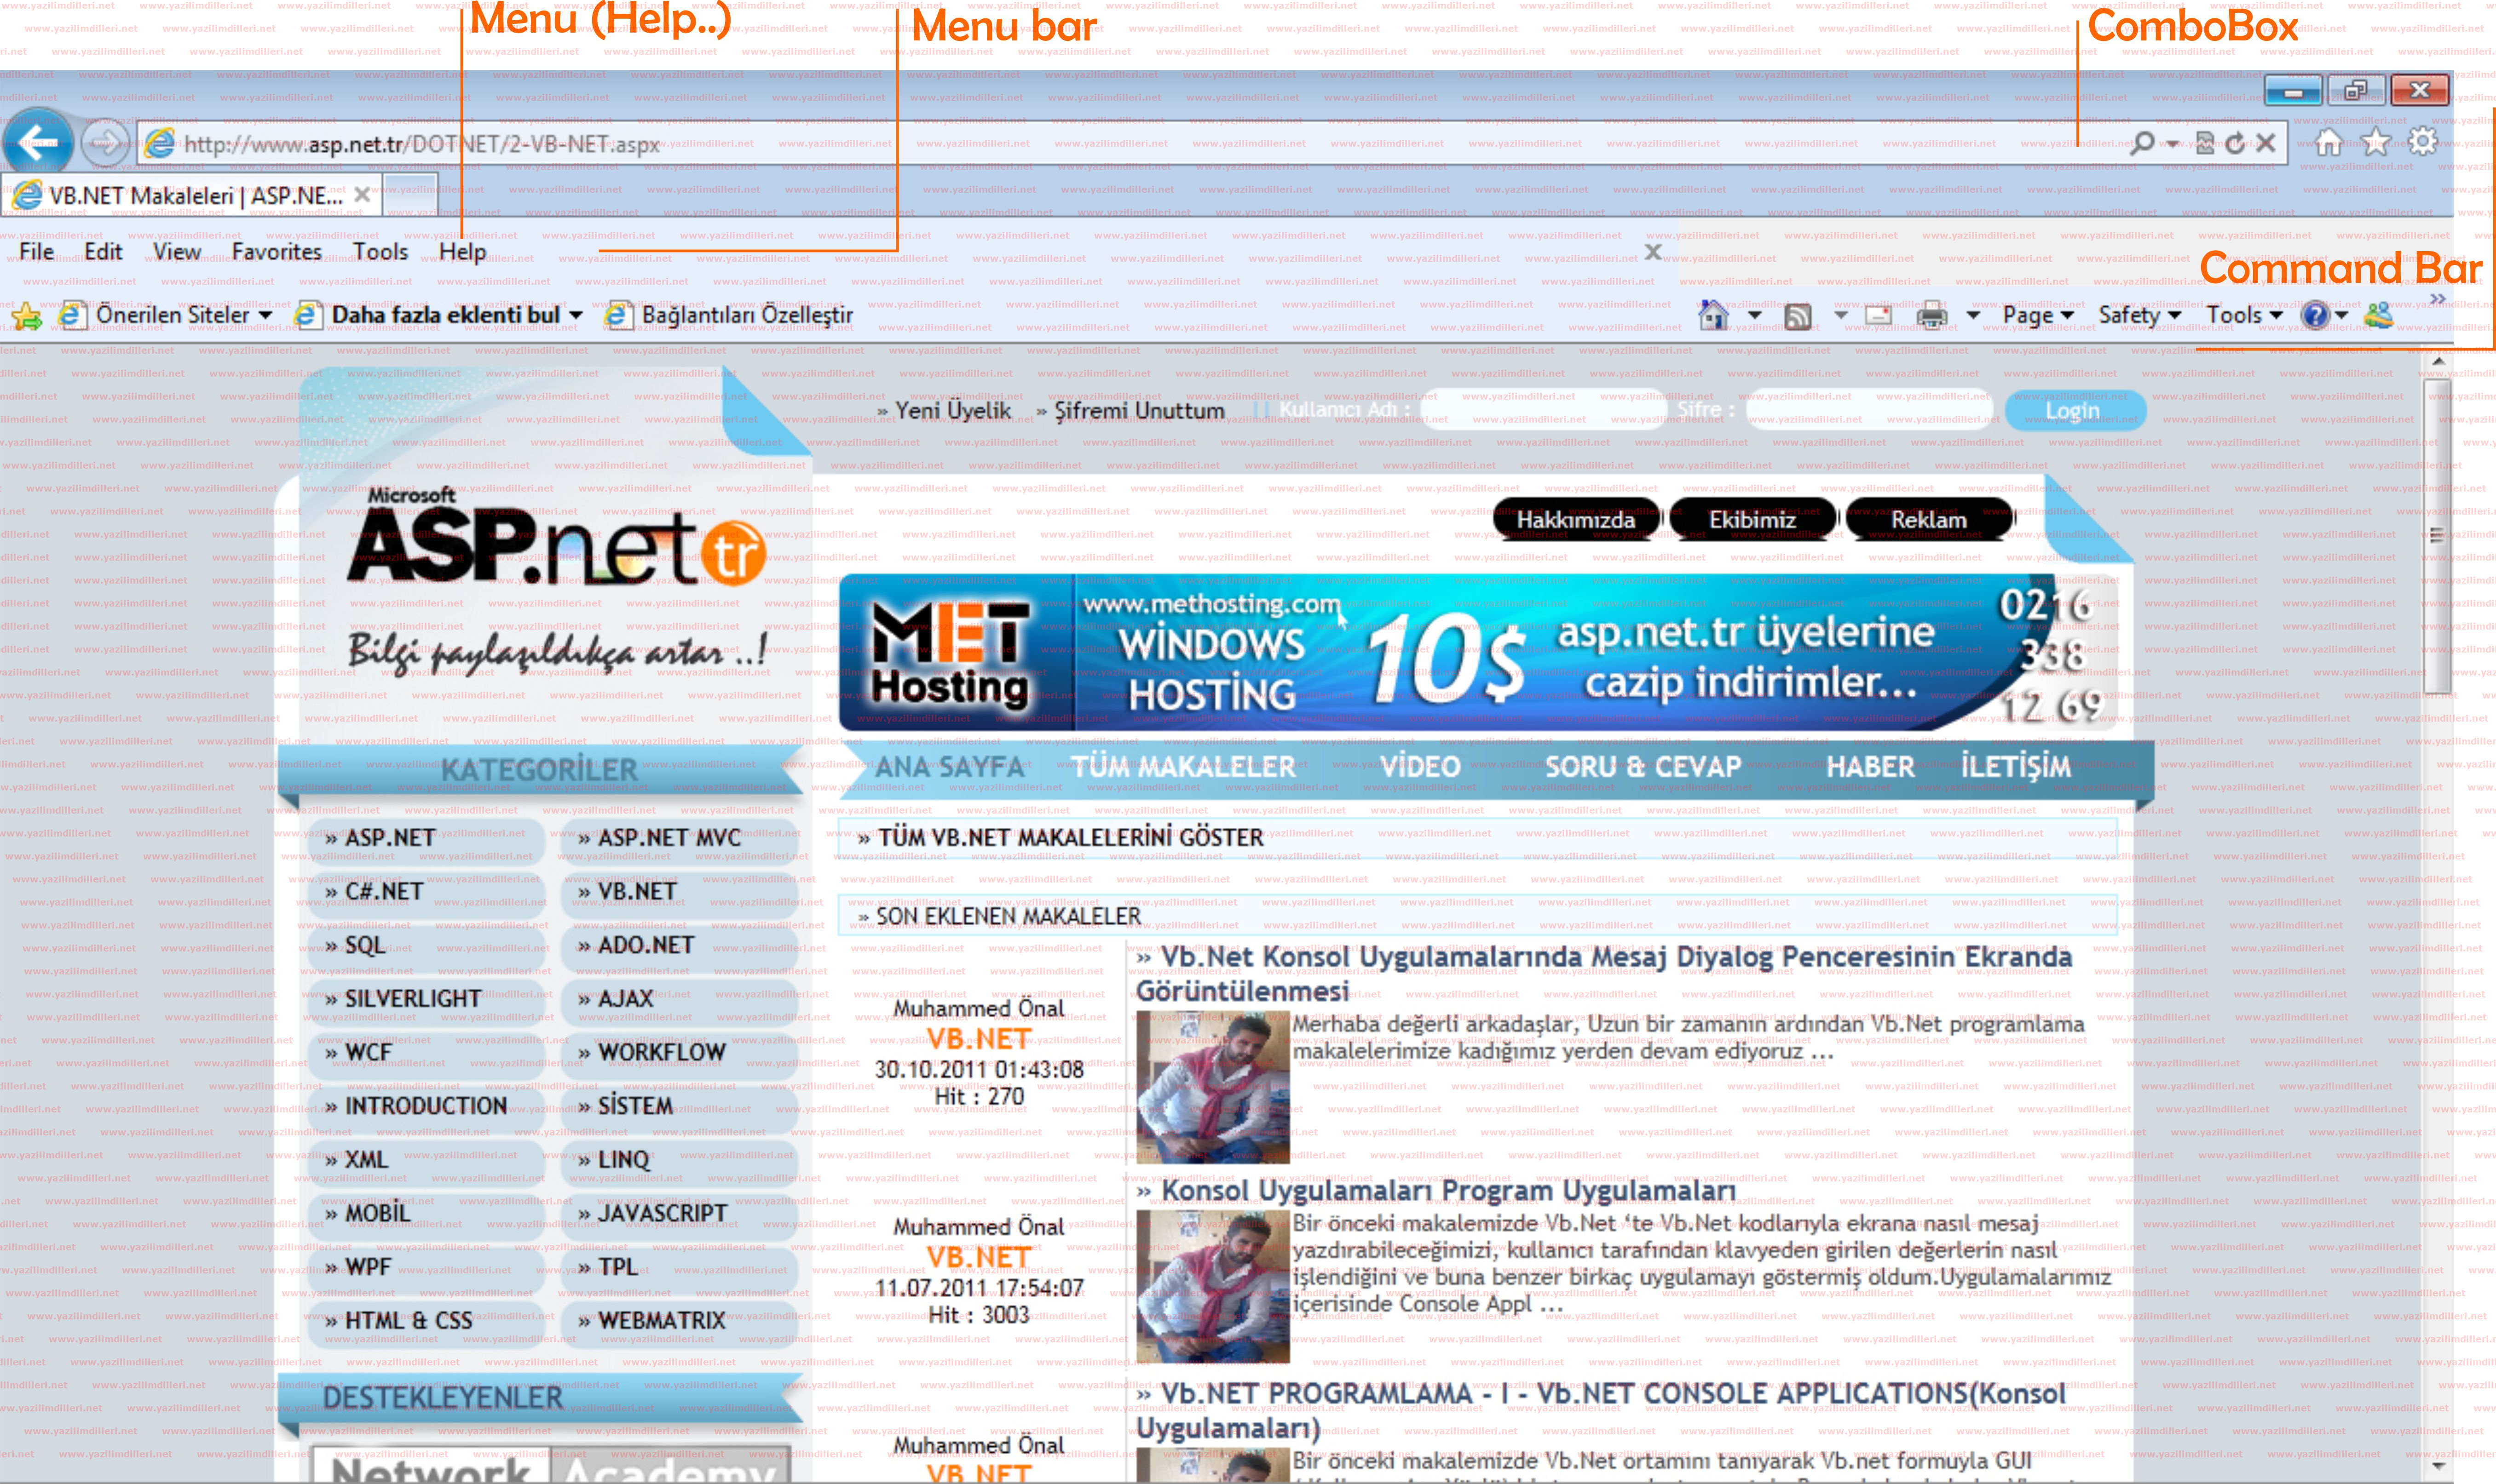Show more commands via the double chevron

point(2437,298)
